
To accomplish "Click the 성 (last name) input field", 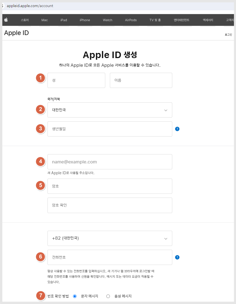I will pyautogui.click(x=76, y=80).
